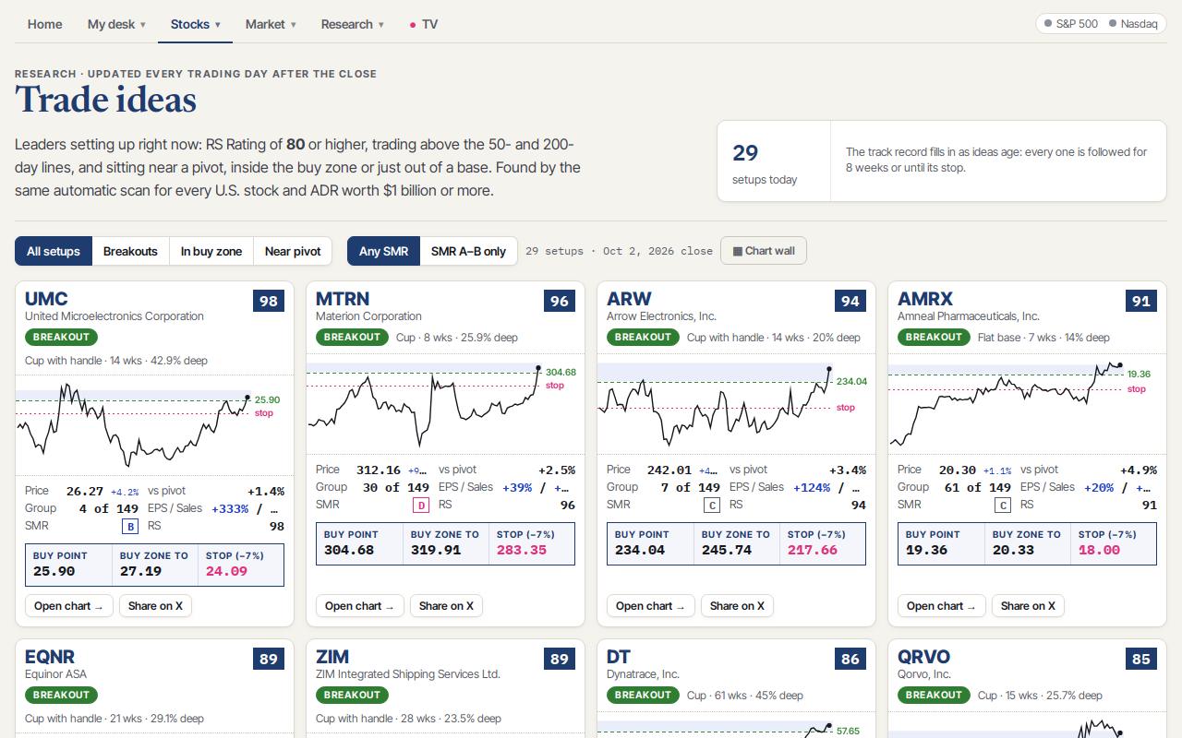Click ZIM's RS rating badge 89
Viewport: 1182px width, 738px height.
pyautogui.click(x=560, y=659)
